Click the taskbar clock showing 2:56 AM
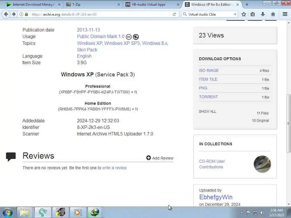The image size is (291, 218). click(277, 213)
